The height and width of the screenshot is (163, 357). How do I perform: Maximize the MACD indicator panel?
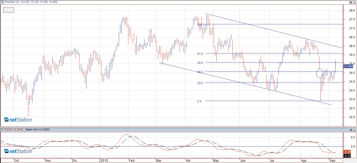point(351,130)
